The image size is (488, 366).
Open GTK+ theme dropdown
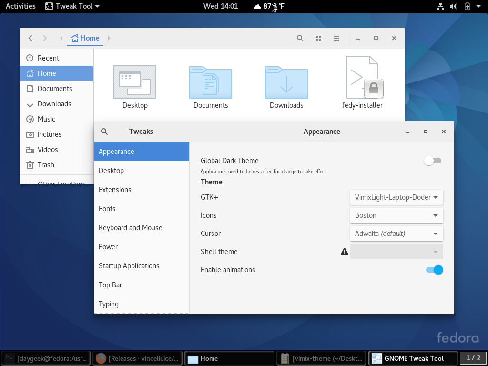[x=396, y=197]
